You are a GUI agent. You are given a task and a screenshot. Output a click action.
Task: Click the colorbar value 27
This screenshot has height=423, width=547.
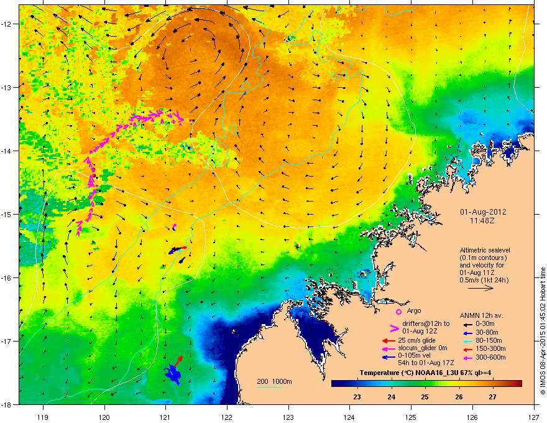pyautogui.click(x=492, y=397)
